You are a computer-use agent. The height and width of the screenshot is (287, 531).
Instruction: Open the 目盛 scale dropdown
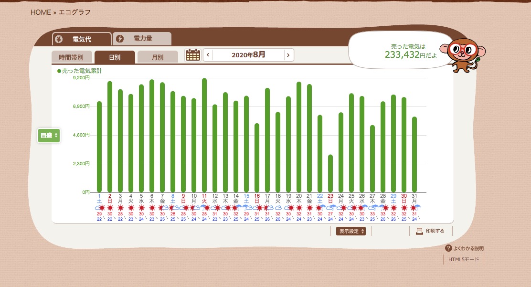[x=49, y=136]
